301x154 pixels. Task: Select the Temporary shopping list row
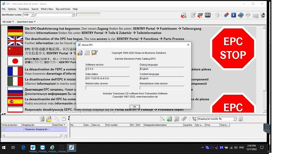34,129
